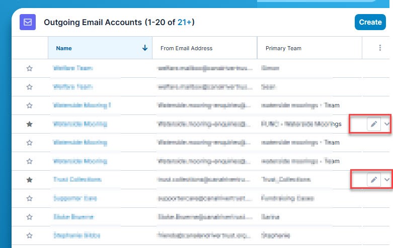This screenshot has height=248, width=393.
Task: Click the Primary Team column header
Action: [283, 49]
